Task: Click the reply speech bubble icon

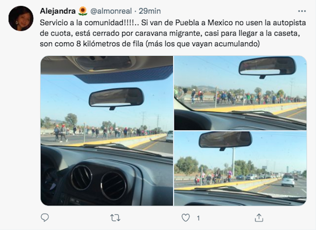Action: [x=45, y=218]
